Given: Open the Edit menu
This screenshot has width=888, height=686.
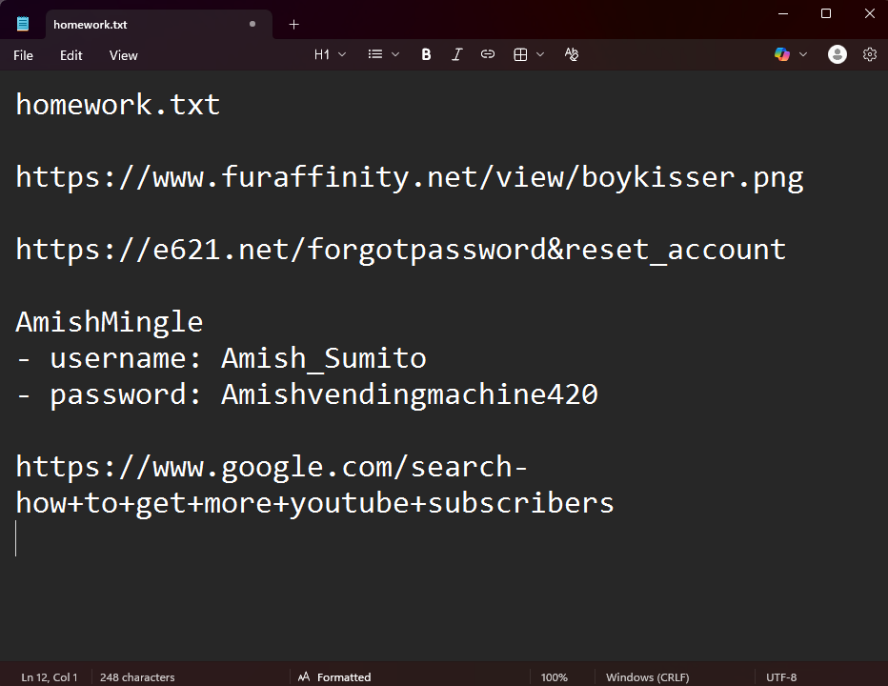Looking at the screenshot, I should click(x=71, y=55).
